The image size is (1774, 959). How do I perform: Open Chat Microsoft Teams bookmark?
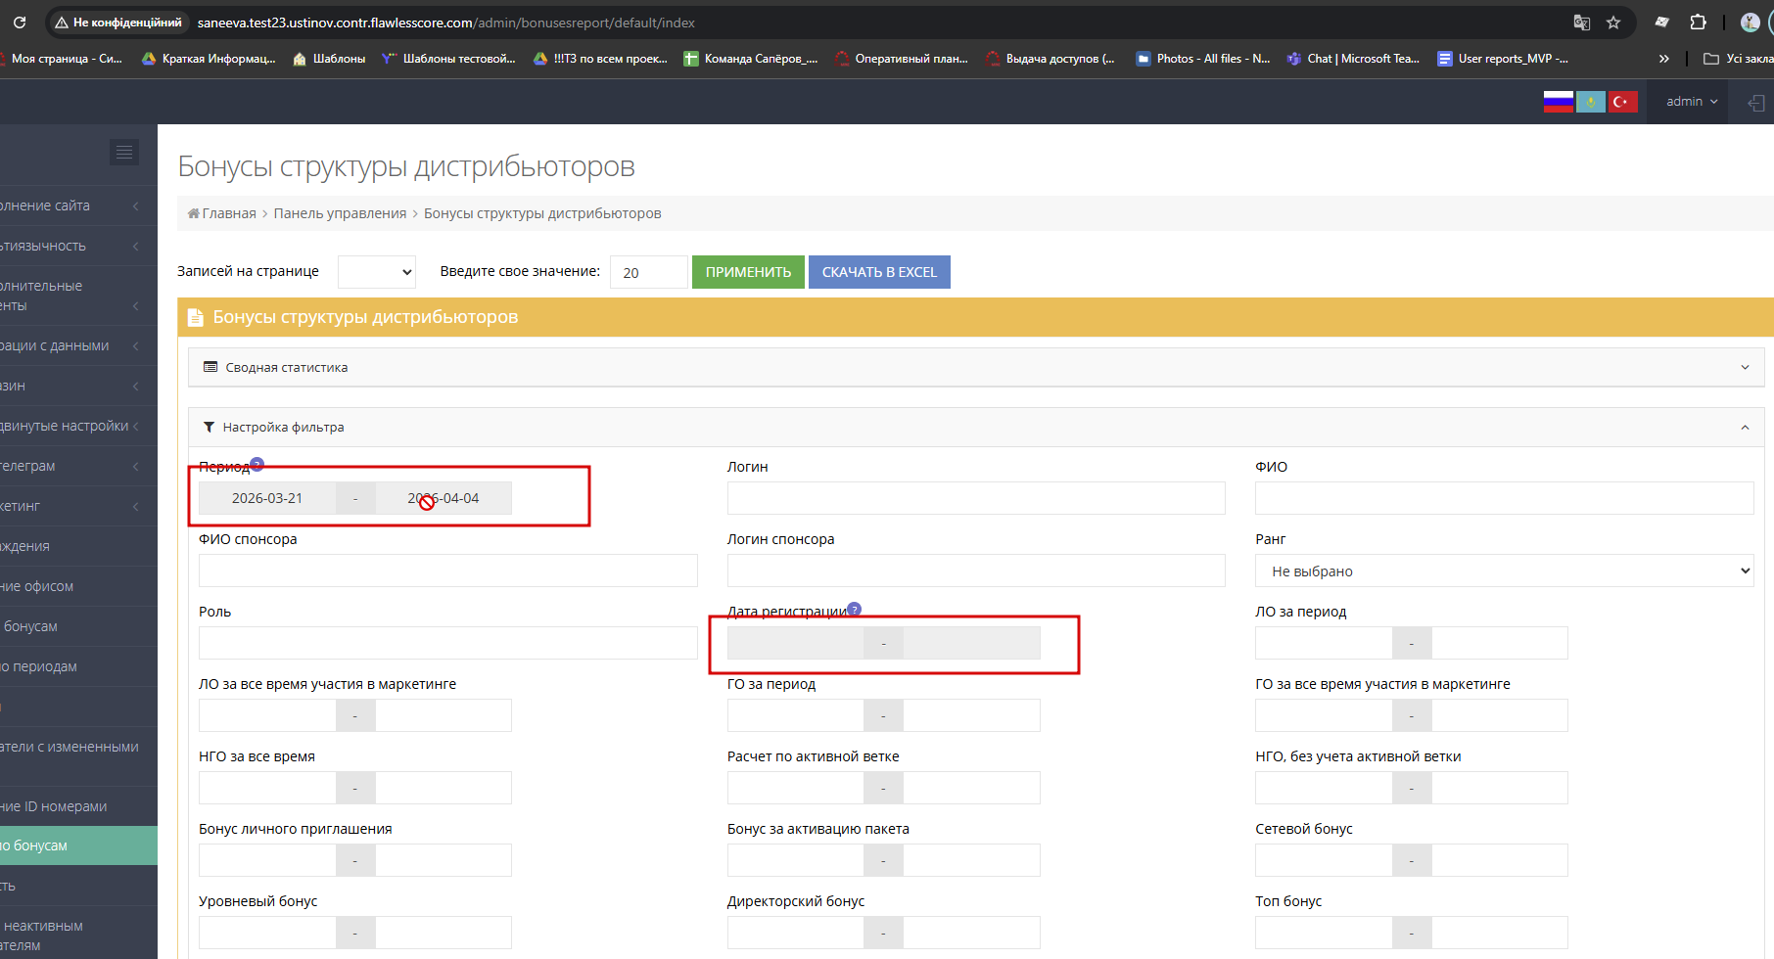pos(1353,59)
